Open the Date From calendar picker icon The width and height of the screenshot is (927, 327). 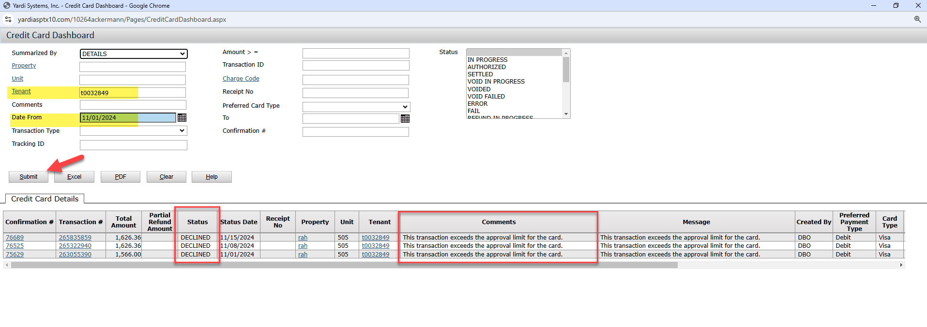click(x=182, y=118)
